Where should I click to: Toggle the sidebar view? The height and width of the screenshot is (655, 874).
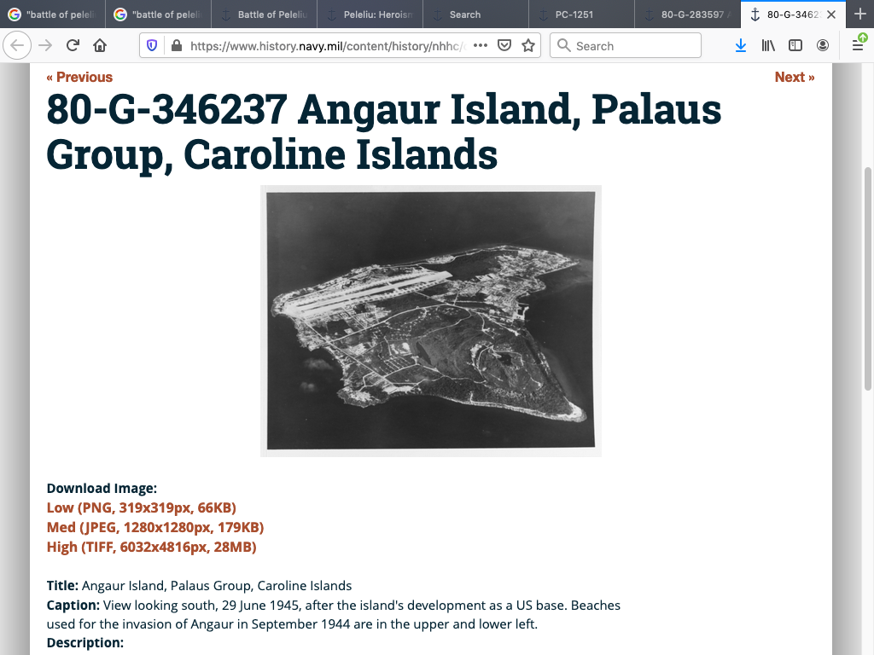click(x=795, y=46)
